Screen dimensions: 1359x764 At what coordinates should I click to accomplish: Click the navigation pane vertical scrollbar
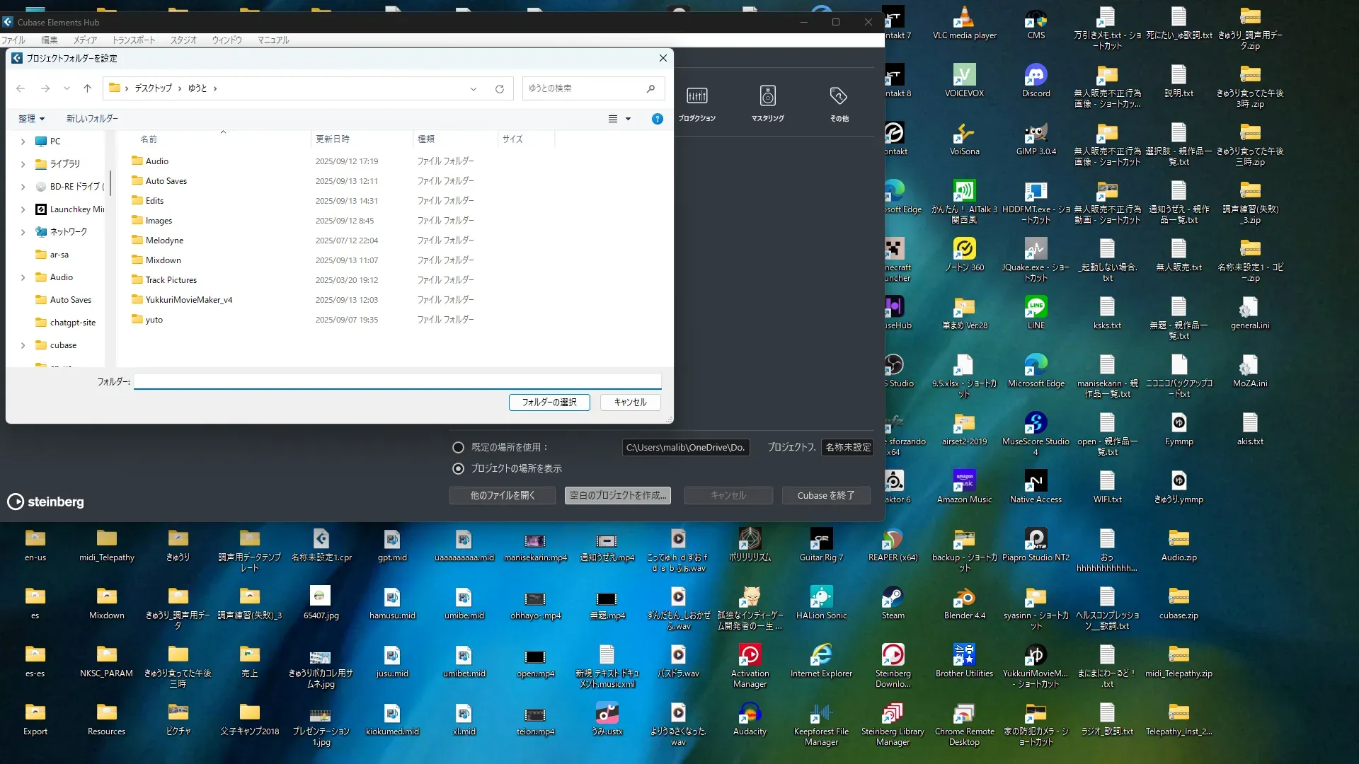pos(110,184)
